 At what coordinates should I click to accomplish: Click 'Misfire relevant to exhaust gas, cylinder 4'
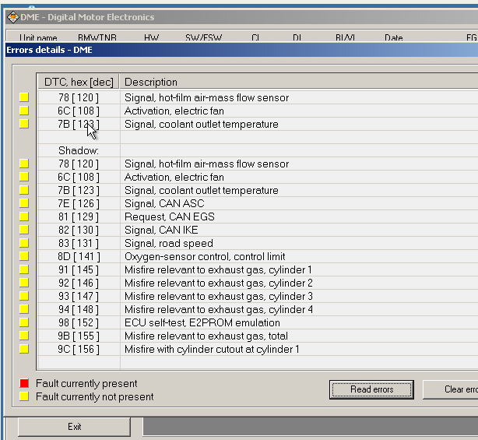219,309
